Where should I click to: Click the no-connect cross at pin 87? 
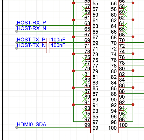pyautogui.click(x=84, y=94)
